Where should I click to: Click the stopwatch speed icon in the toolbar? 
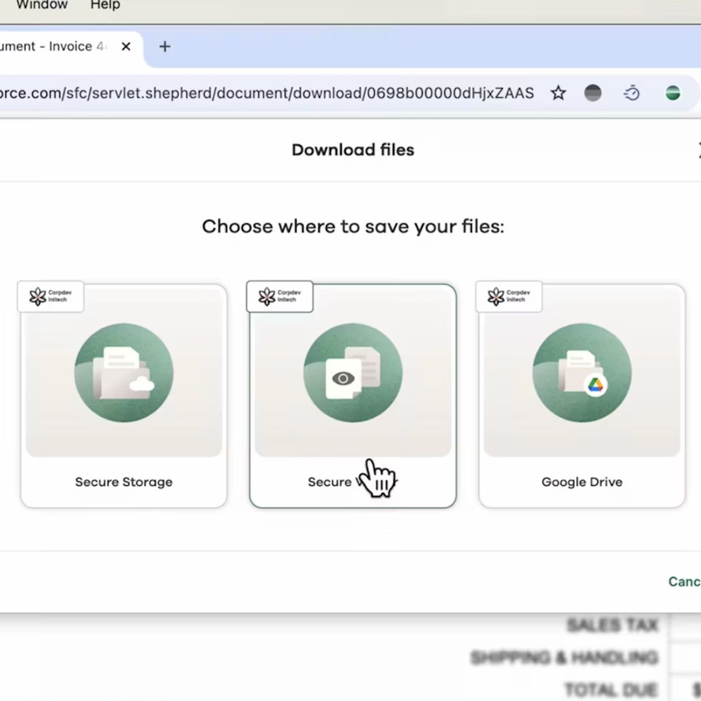(631, 93)
